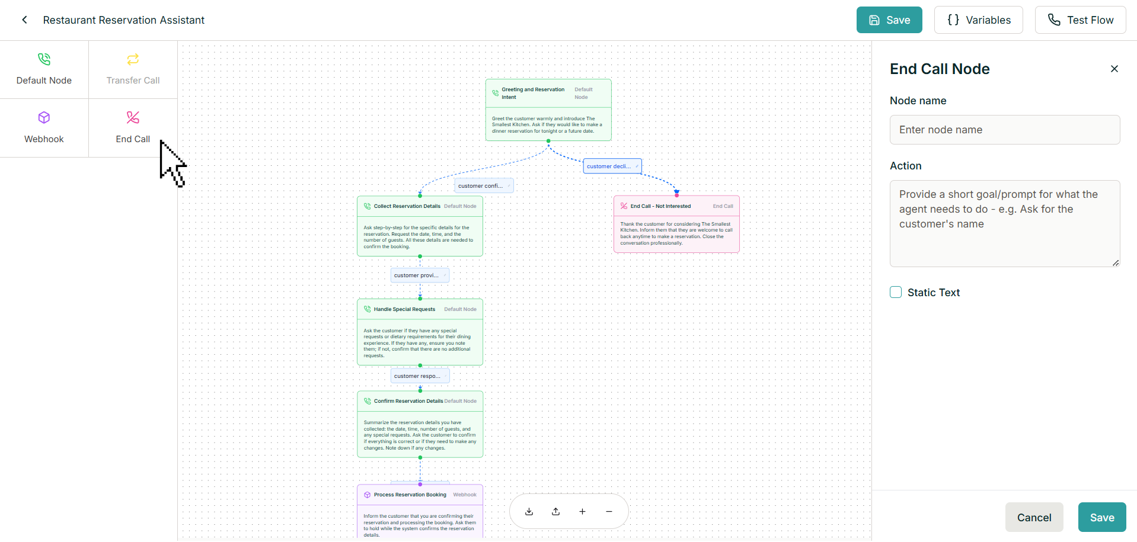The width and height of the screenshot is (1137, 542).
Task: Start Test Flow
Action: [x=1080, y=20]
